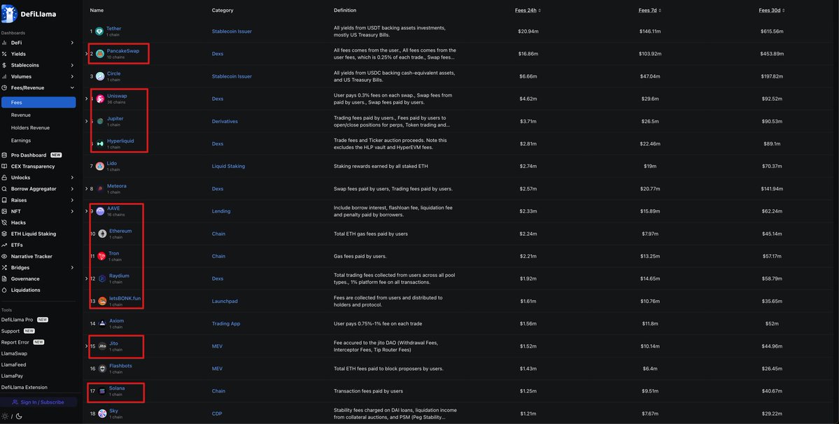Viewport: 839px width, 424px height.
Task: Click the Hacks sidebar icon
Action: click(4, 222)
